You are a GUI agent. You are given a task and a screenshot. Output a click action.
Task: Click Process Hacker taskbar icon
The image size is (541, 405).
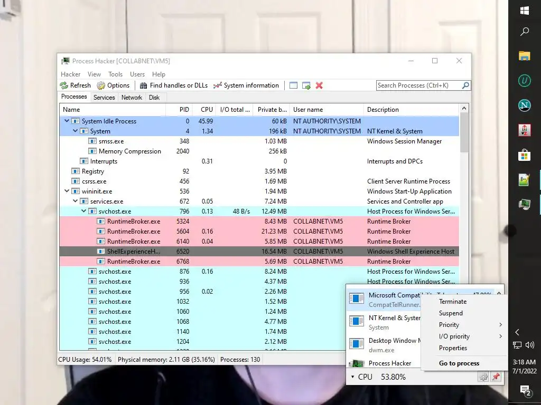click(525, 205)
